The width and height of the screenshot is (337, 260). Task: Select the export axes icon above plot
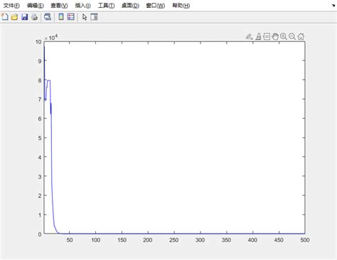point(249,36)
